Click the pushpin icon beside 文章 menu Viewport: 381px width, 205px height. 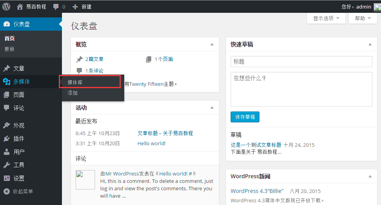point(7,68)
